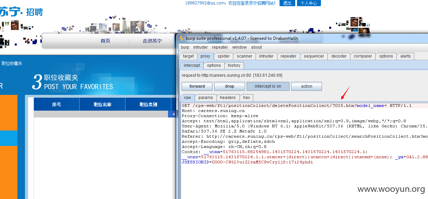Open 走进苏宁 navigation link
Viewport: 428px width, 199px height.
(x=152, y=41)
